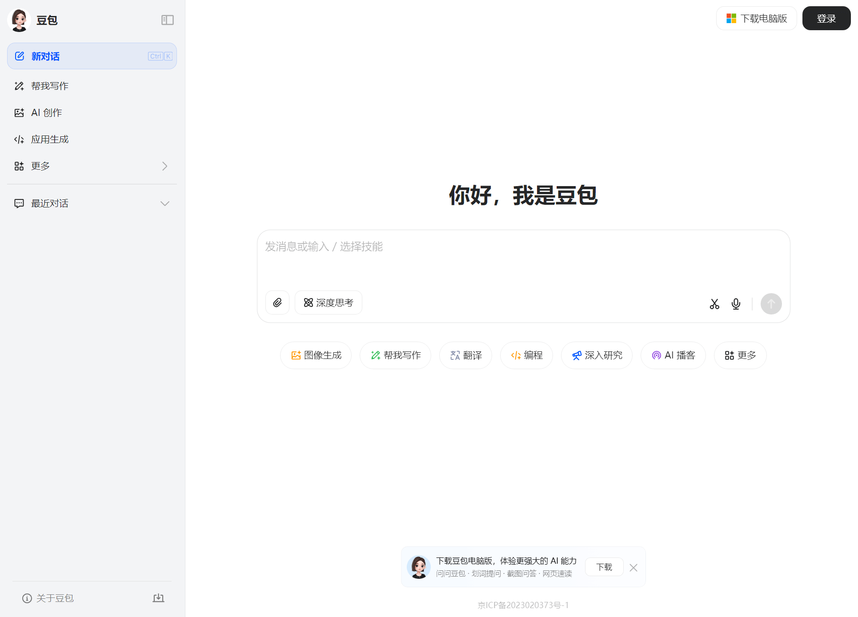The height and width of the screenshot is (617, 858).
Task: Click the microphone icon for voice input
Action: (736, 304)
